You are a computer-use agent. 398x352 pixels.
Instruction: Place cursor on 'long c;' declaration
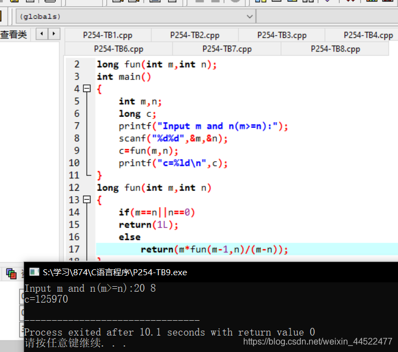coord(137,114)
